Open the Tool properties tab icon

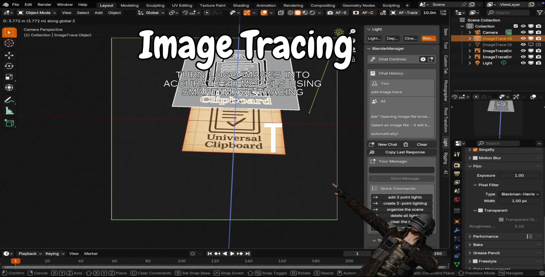tap(457, 154)
